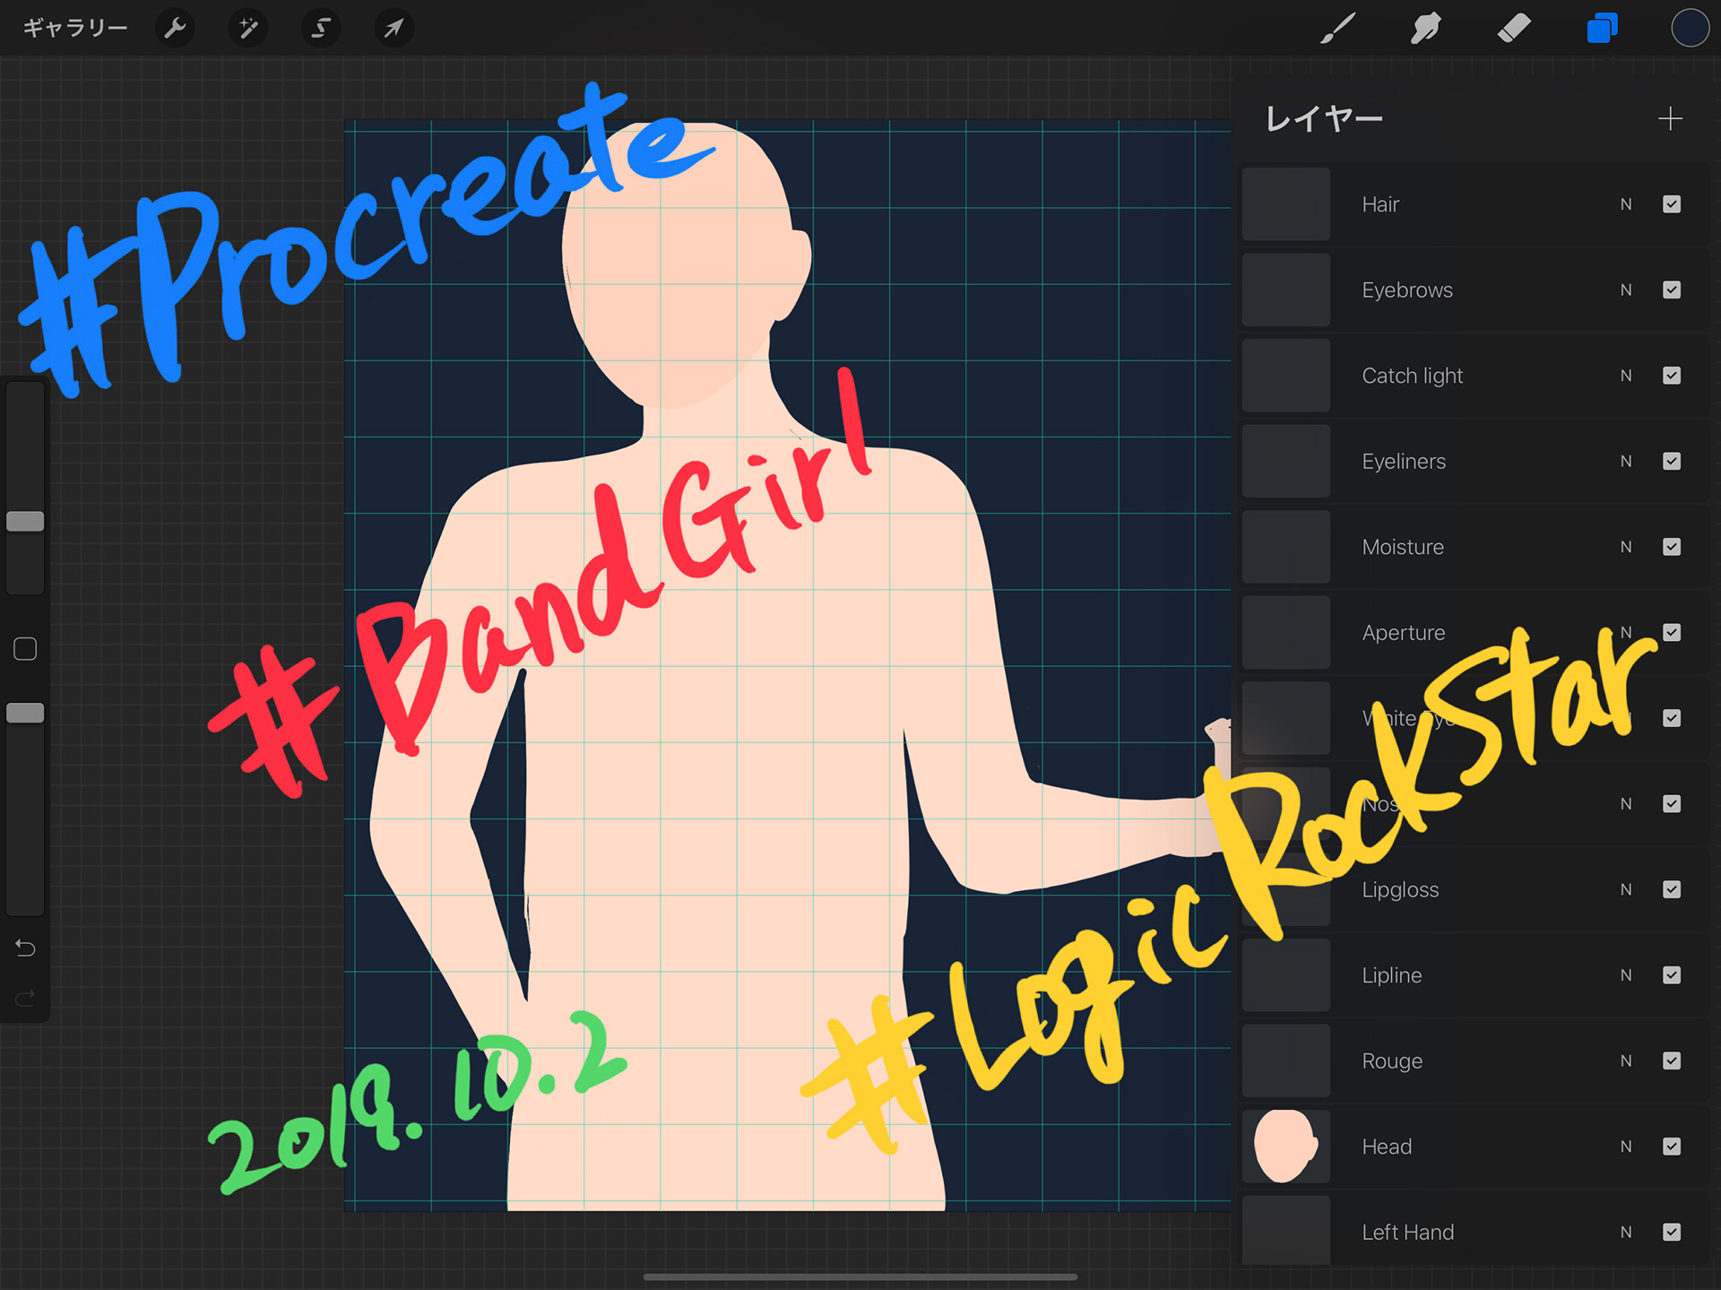Hide the Rouge layer
Image resolution: width=1721 pixels, height=1290 pixels.
click(1672, 1061)
